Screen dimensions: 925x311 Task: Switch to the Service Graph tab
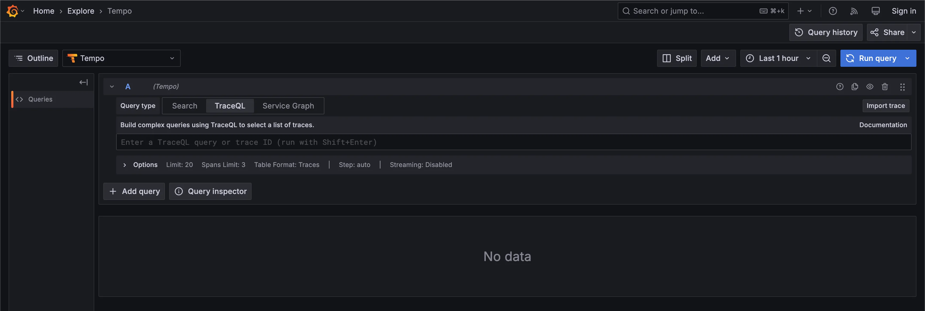pyautogui.click(x=288, y=106)
